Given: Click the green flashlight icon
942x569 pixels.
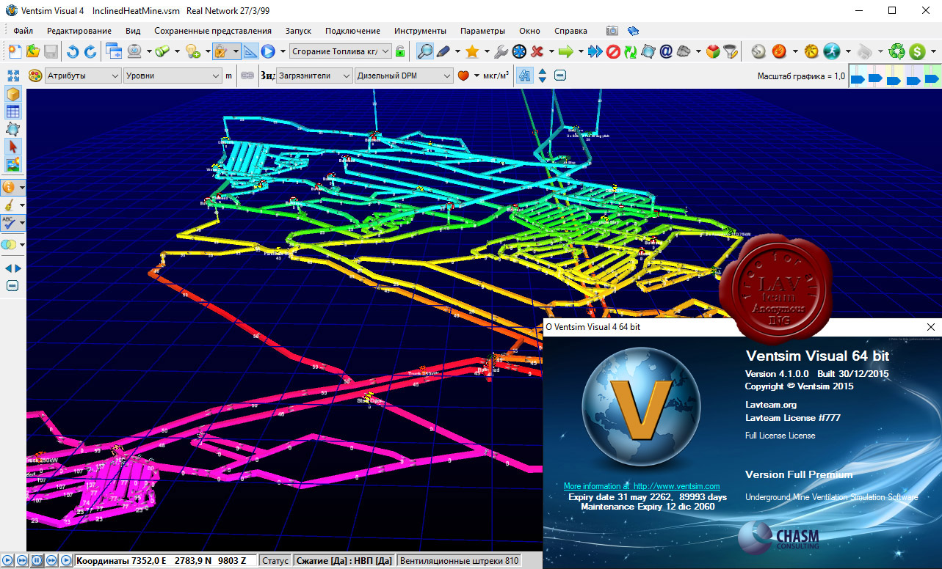Looking at the screenshot, I should [x=162, y=51].
